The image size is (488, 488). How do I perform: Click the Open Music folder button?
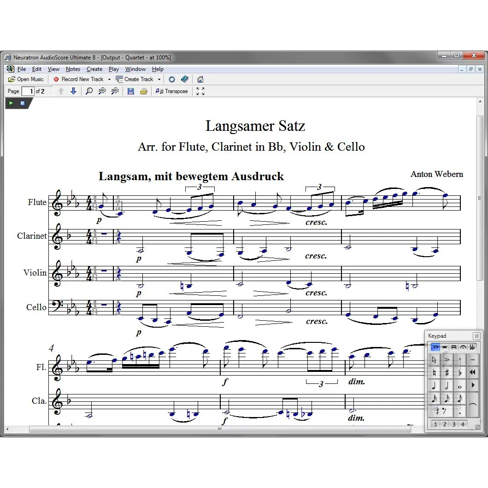26,79
